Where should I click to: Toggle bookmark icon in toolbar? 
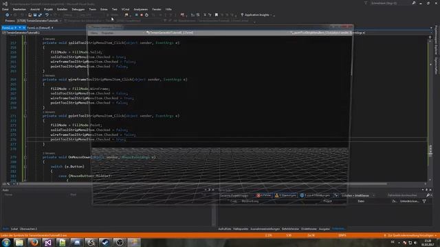pyautogui.click(x=217, y=15)
